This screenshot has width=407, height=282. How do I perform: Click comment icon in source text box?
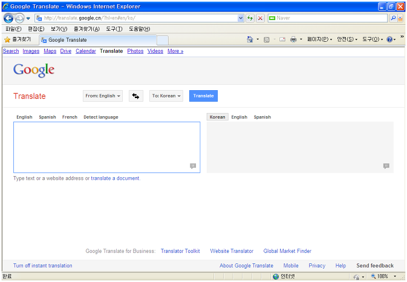(x=193, y=166)
